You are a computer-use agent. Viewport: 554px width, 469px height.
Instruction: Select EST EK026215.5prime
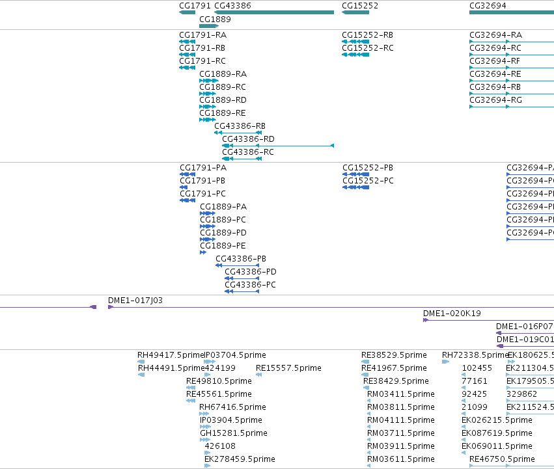(x=497, y=421)
